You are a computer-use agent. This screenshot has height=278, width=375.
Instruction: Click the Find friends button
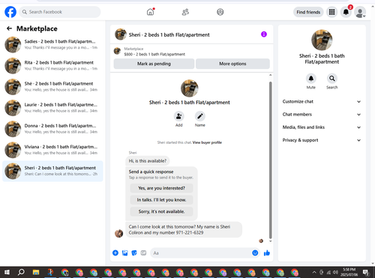[x=308, y=12]
